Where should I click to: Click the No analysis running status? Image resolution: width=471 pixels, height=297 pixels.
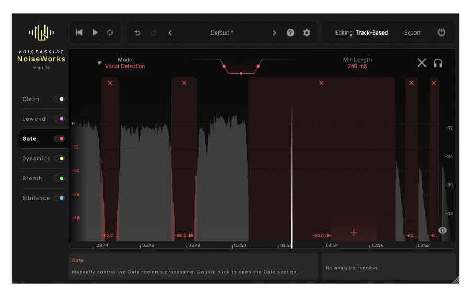[352, 268]
